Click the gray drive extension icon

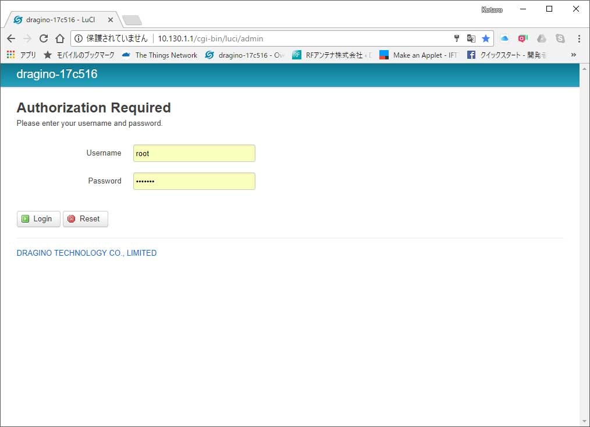coord(542,38)
